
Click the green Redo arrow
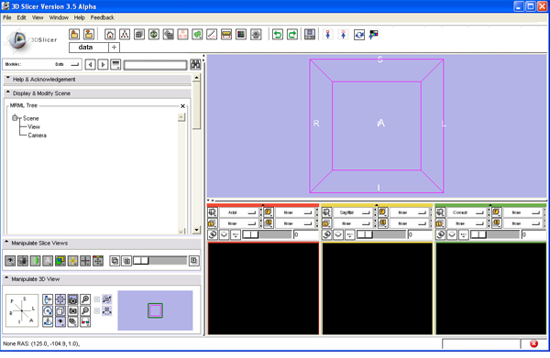[x=292, y=34]
